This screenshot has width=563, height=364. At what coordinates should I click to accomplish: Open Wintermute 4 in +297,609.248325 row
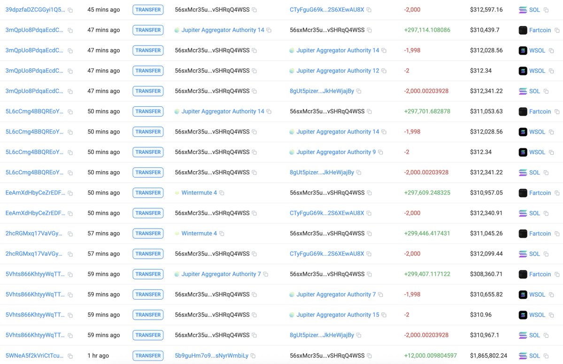pos(199,192)
